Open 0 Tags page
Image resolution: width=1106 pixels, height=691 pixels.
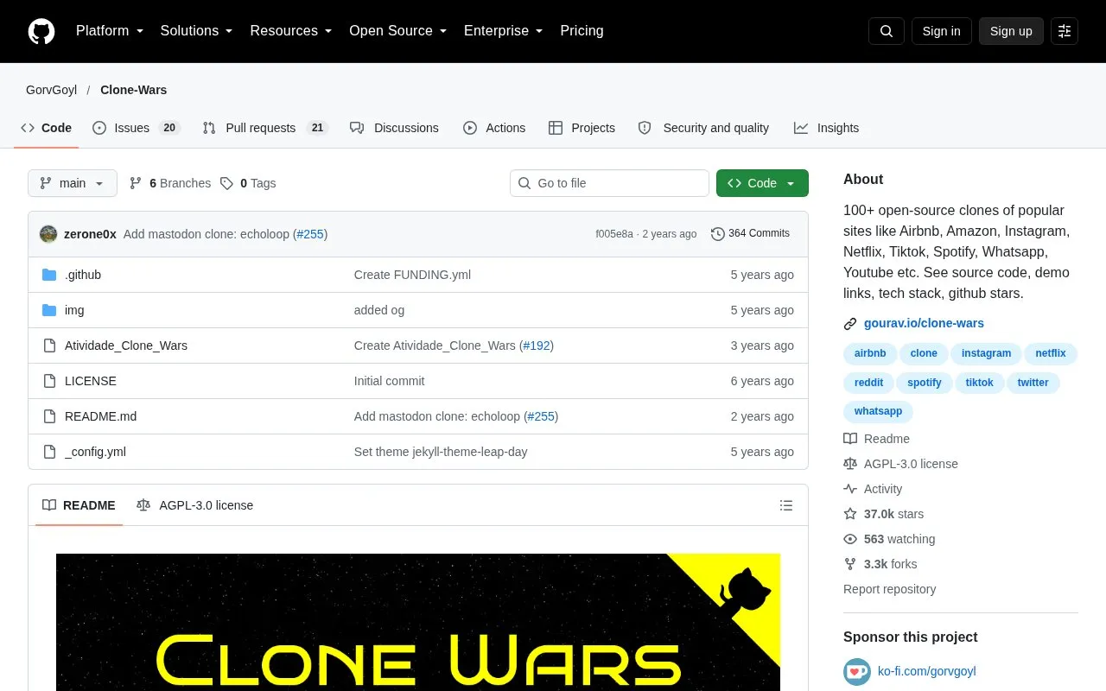(248, 183)
